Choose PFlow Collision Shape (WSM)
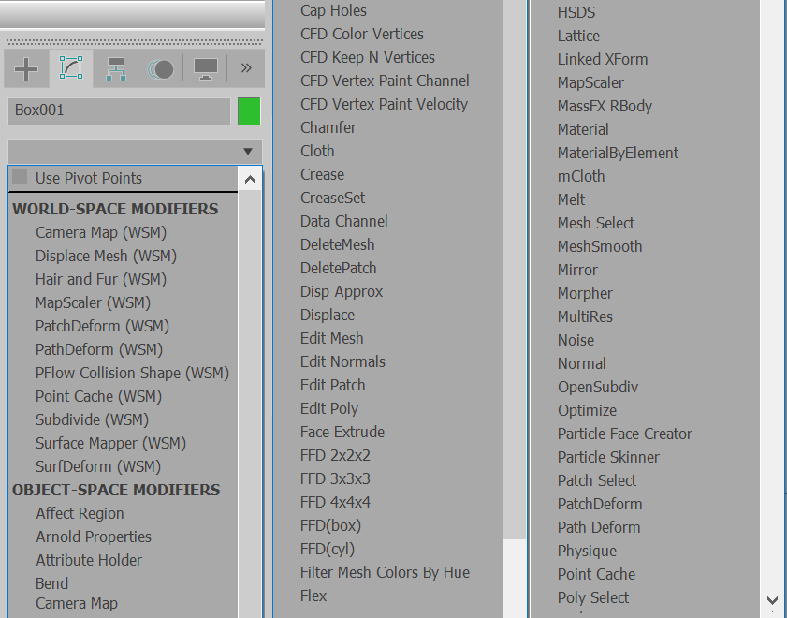The width and height of the screenshot is (787, 618). 132,373
